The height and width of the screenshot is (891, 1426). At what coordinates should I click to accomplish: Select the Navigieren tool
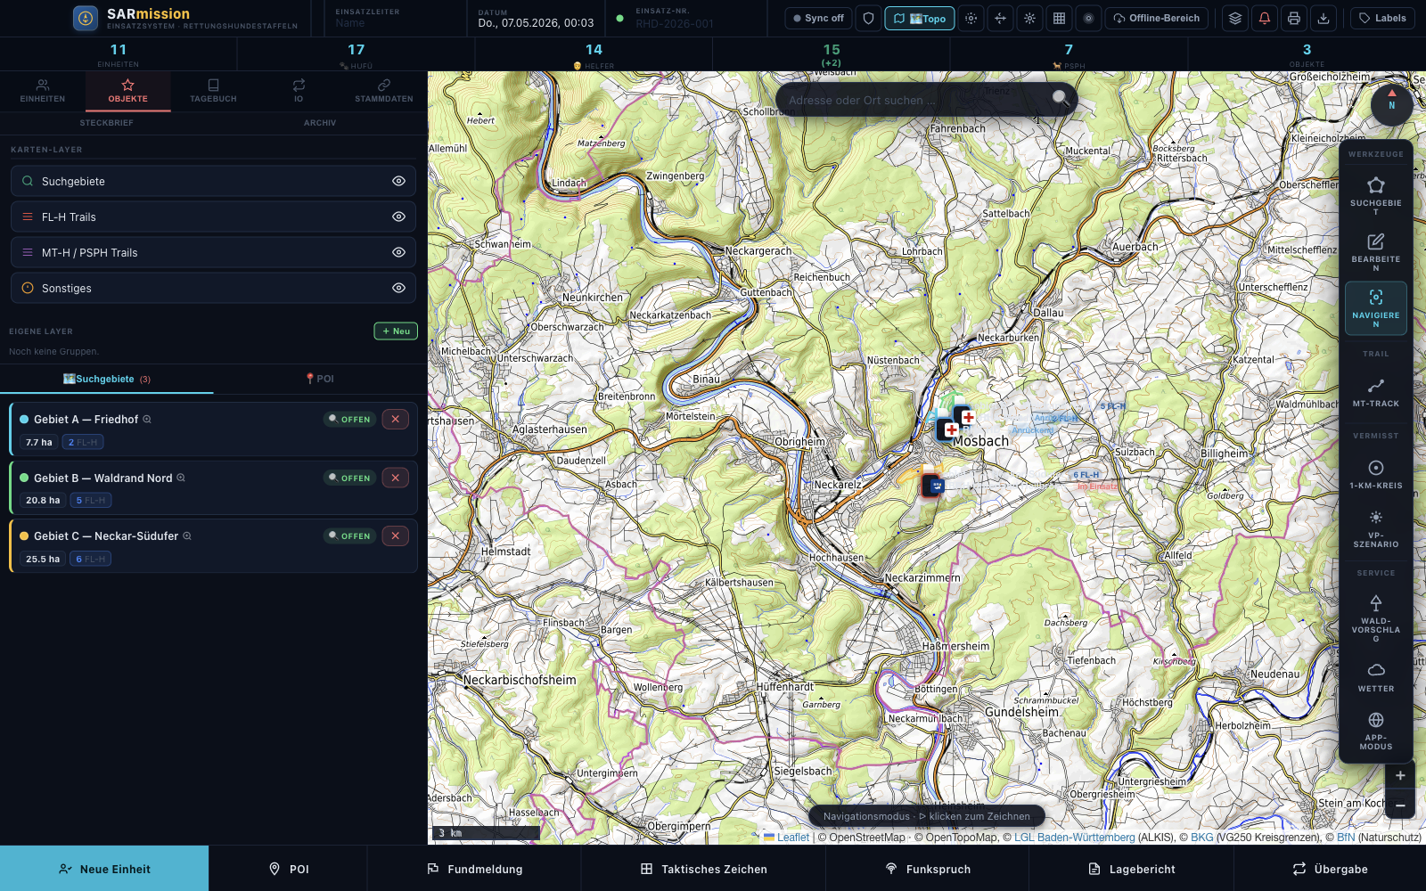click(1376, 308)
